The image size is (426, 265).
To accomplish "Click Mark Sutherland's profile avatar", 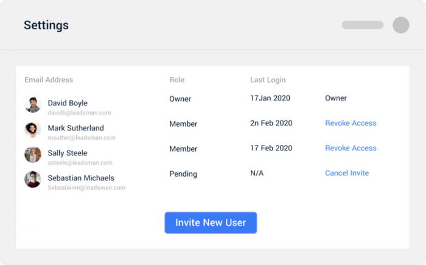I will coord(33,130).
